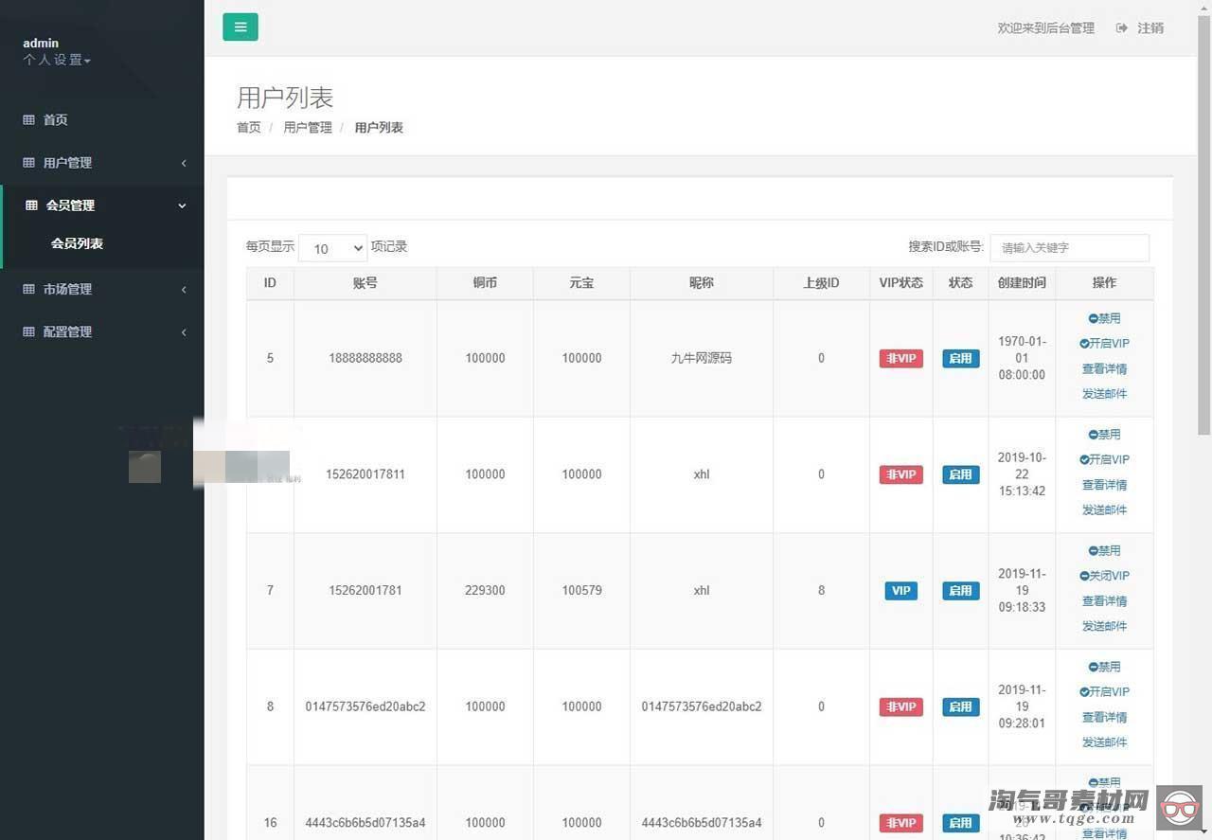
Task: Click the ID column header
Action: 270,283
